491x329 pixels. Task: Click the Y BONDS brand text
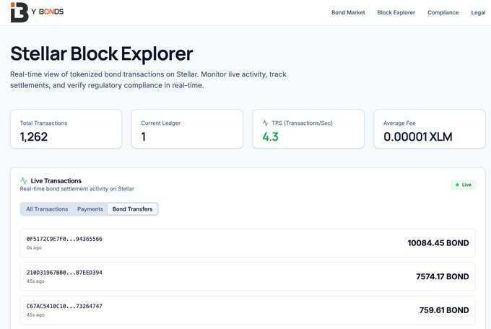point(48,12)
